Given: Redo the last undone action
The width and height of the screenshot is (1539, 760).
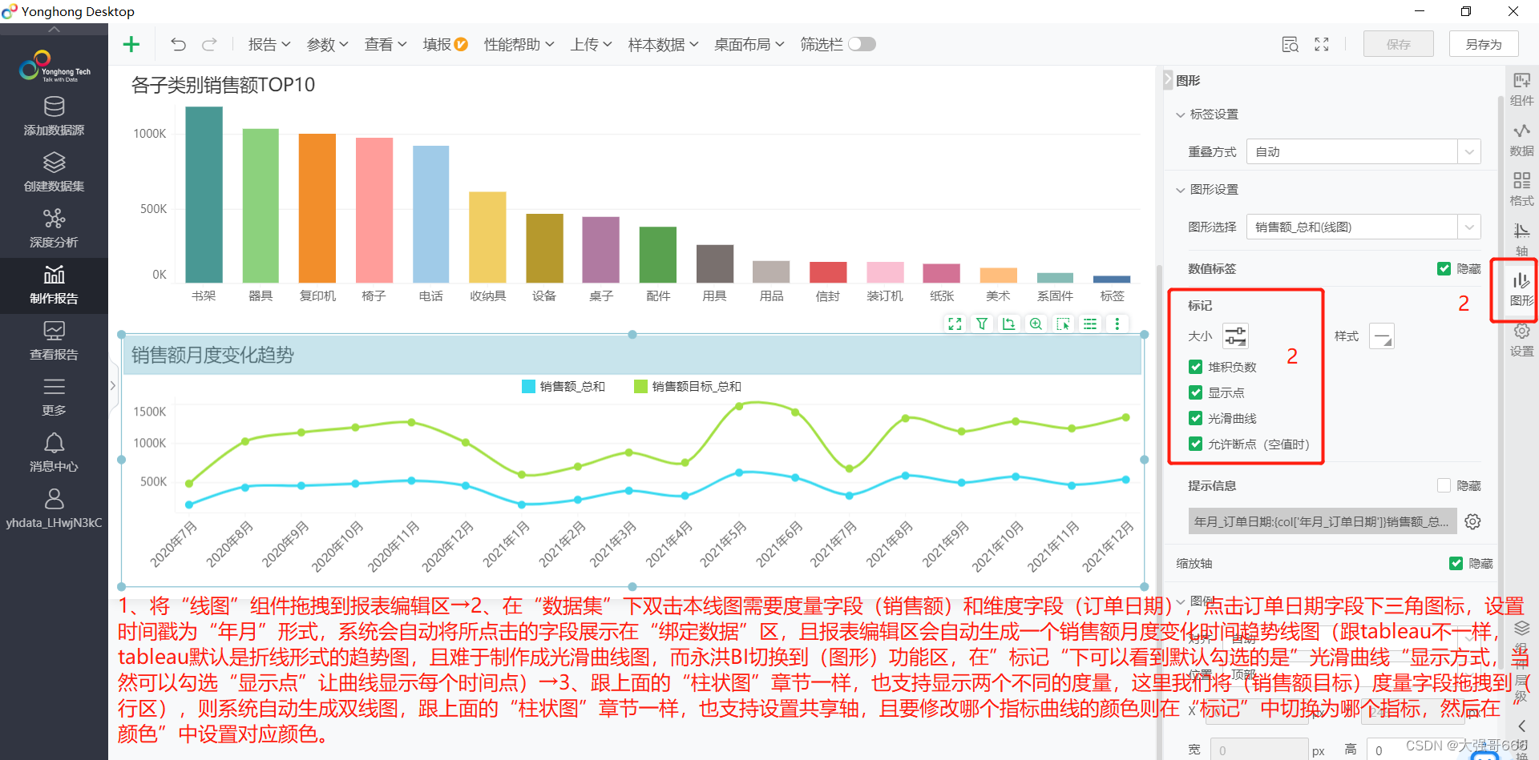Looking at the screenshot, I should (x=209, y=44).
